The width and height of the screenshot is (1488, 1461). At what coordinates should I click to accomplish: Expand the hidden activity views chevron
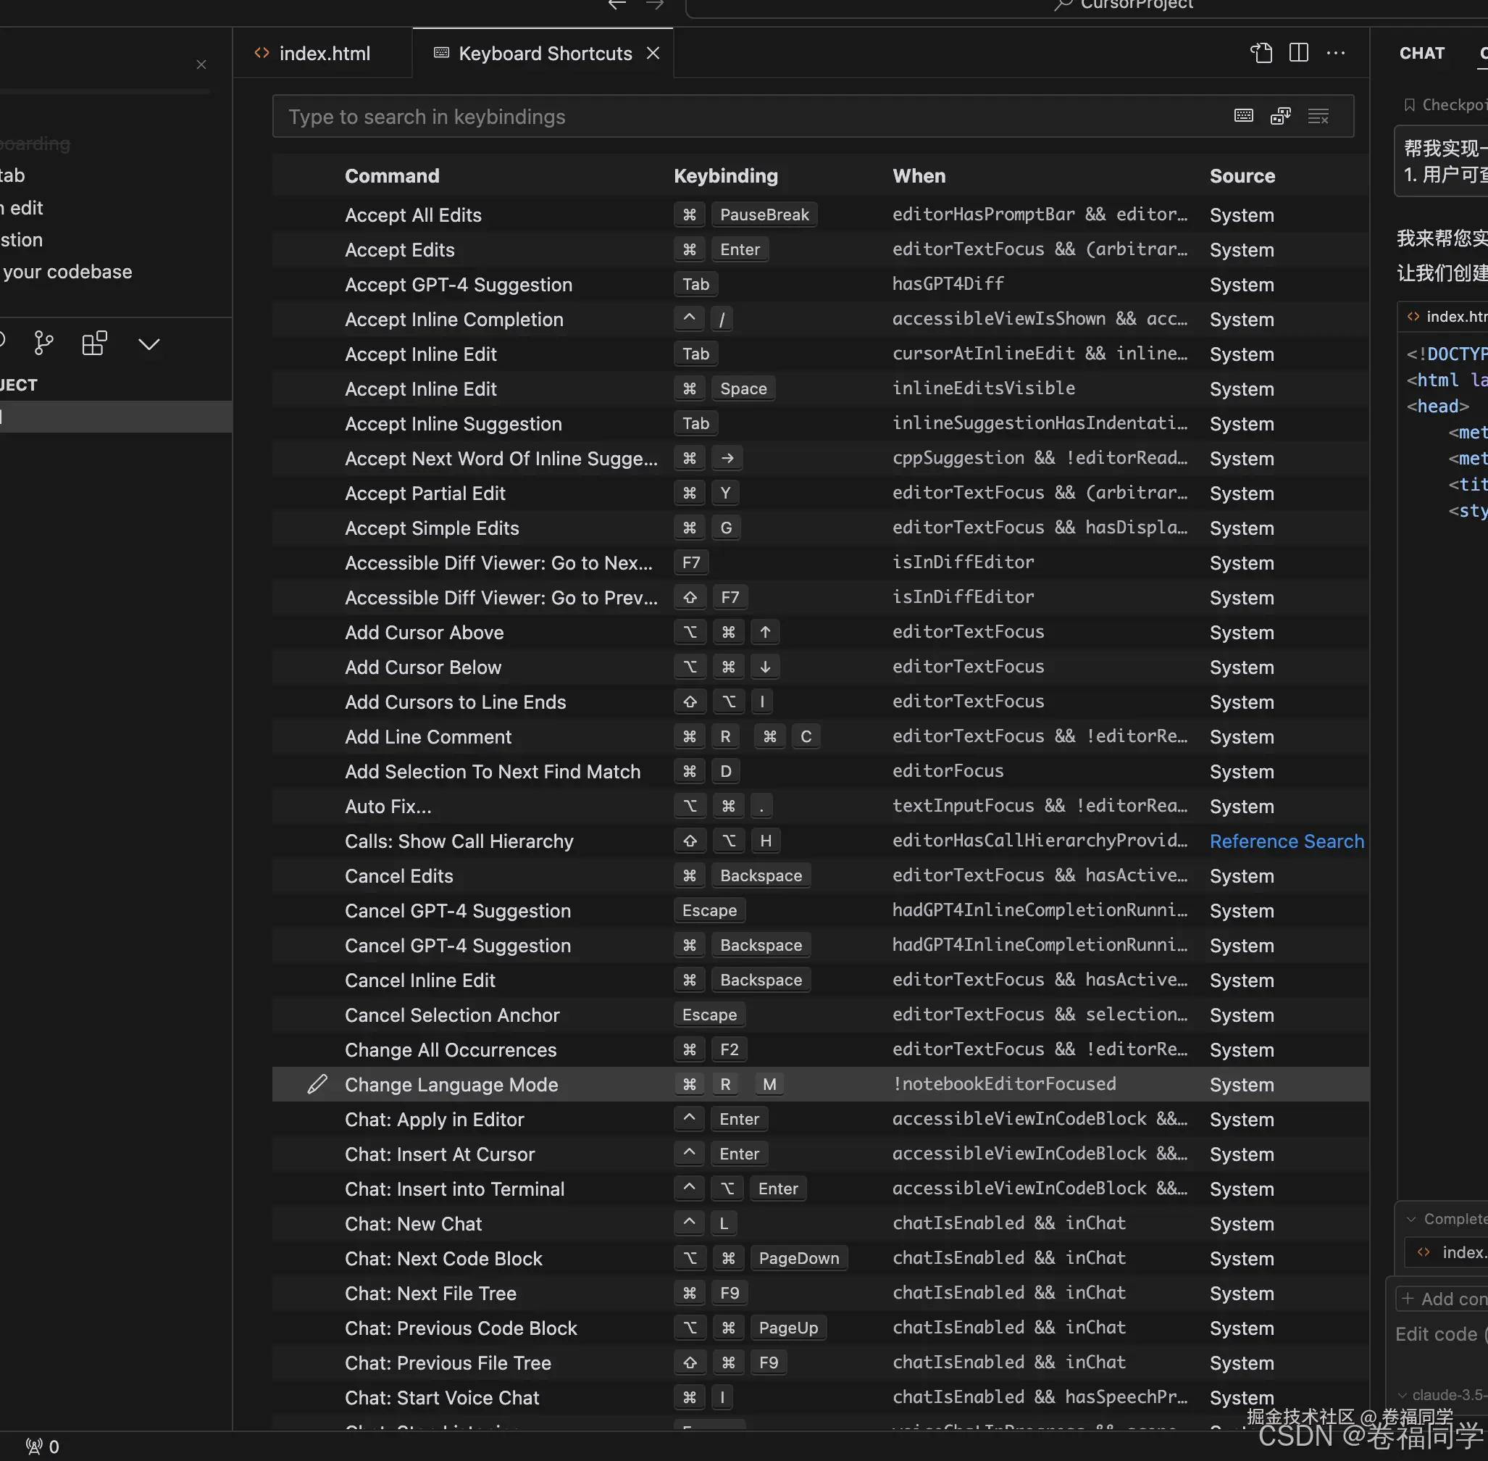click(x=149, y=344)
